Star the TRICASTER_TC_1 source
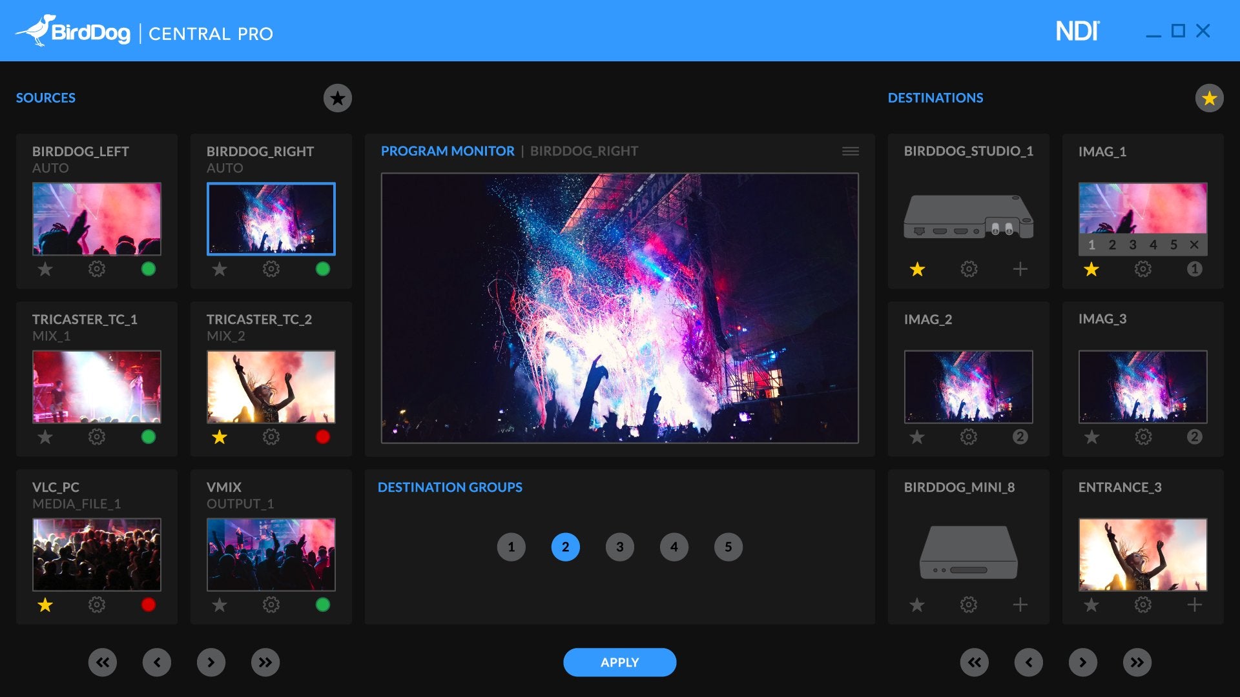This screenshot has height=697, width=1240. [45, 437]
